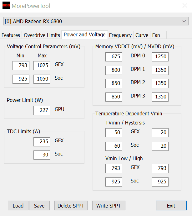
Task: Focus the GFX Min voltage field in Voltage Control Parameters
Action: [21, 66]
